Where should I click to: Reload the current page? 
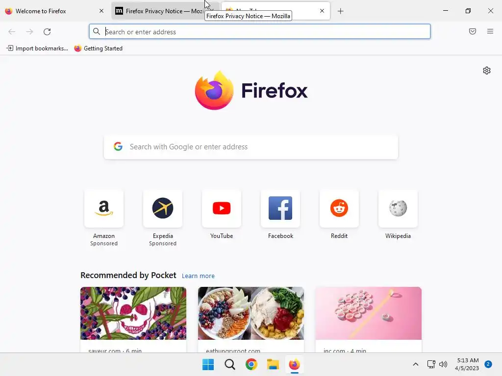point(47,32)
